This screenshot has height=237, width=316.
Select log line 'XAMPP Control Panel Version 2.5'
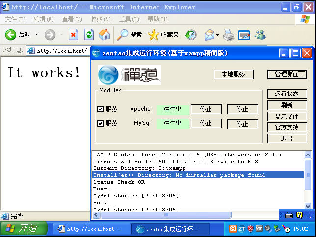pos(198,155)
